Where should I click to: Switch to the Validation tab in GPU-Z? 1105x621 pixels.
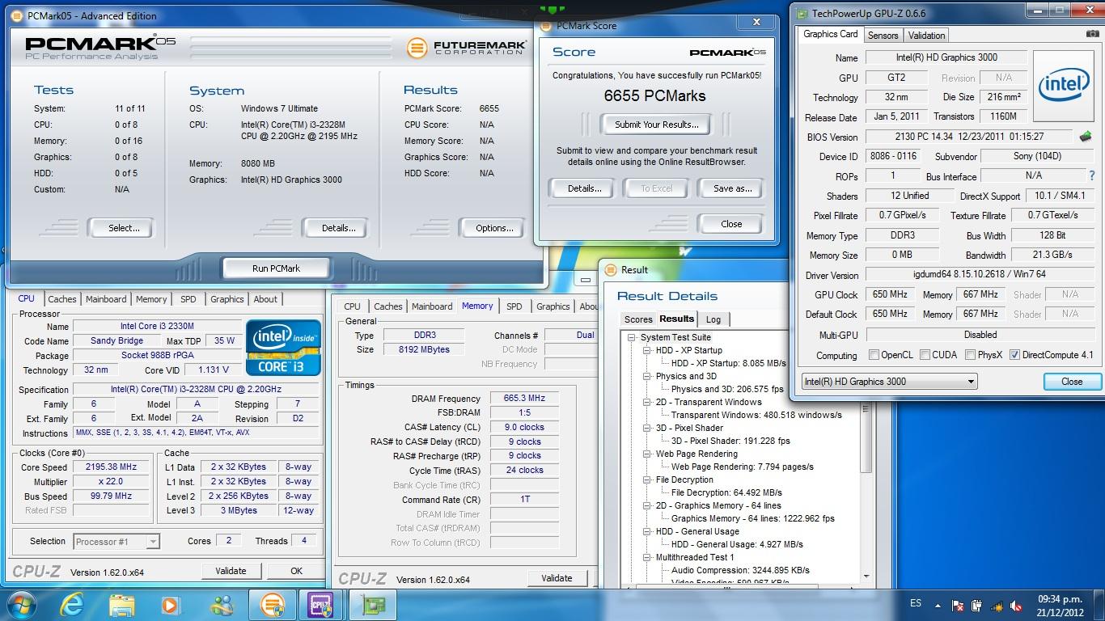tap(926, 36)
